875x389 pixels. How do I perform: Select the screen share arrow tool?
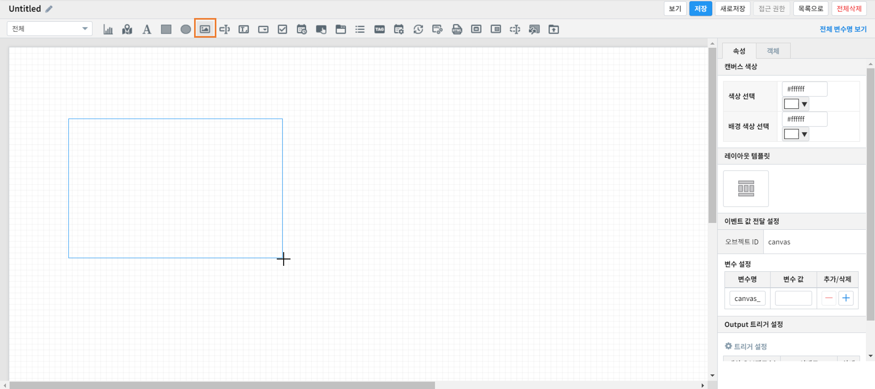(535, 29)
